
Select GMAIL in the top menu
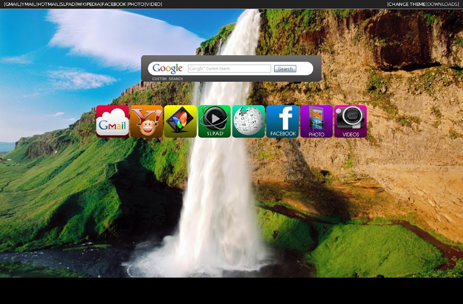point(13,4)
